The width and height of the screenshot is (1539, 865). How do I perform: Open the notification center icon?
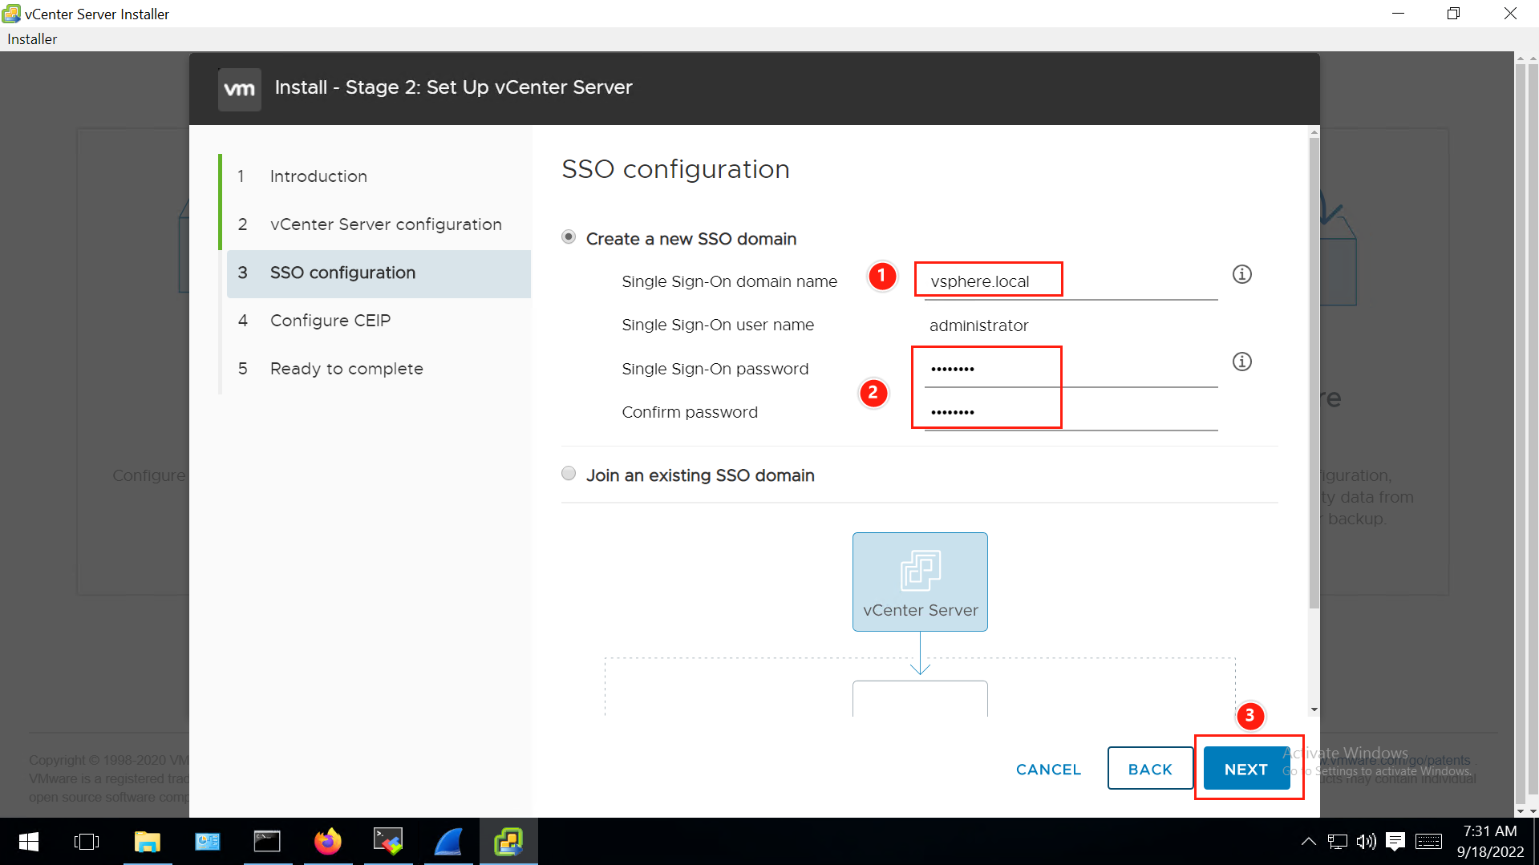[x=1395, y=841]
